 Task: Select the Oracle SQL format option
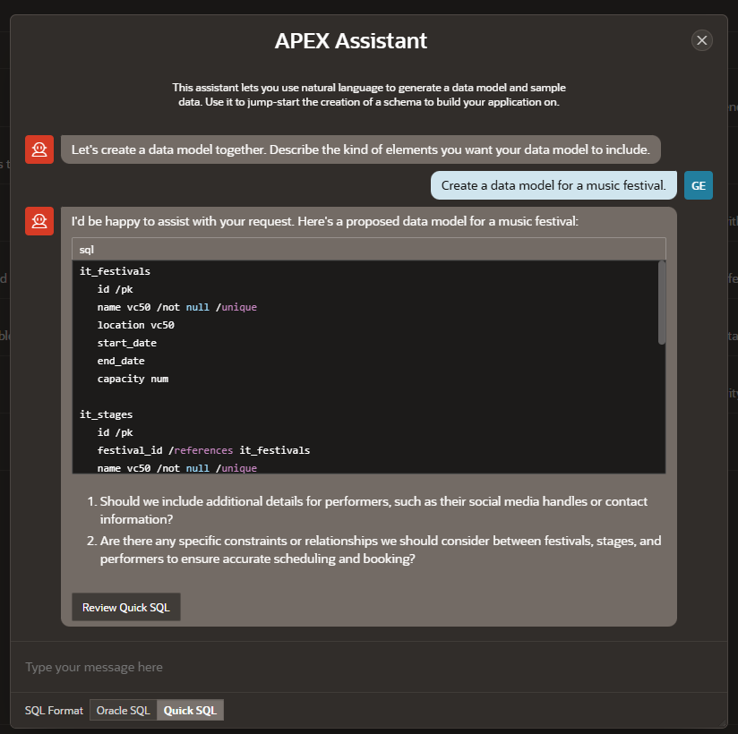123,710
